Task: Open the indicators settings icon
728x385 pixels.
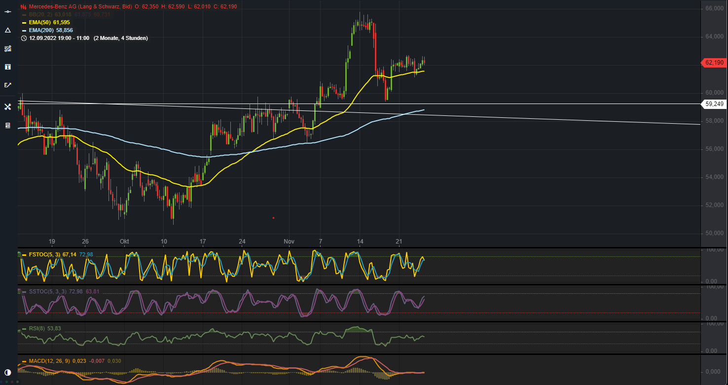Action: click(x=7, y=48)
